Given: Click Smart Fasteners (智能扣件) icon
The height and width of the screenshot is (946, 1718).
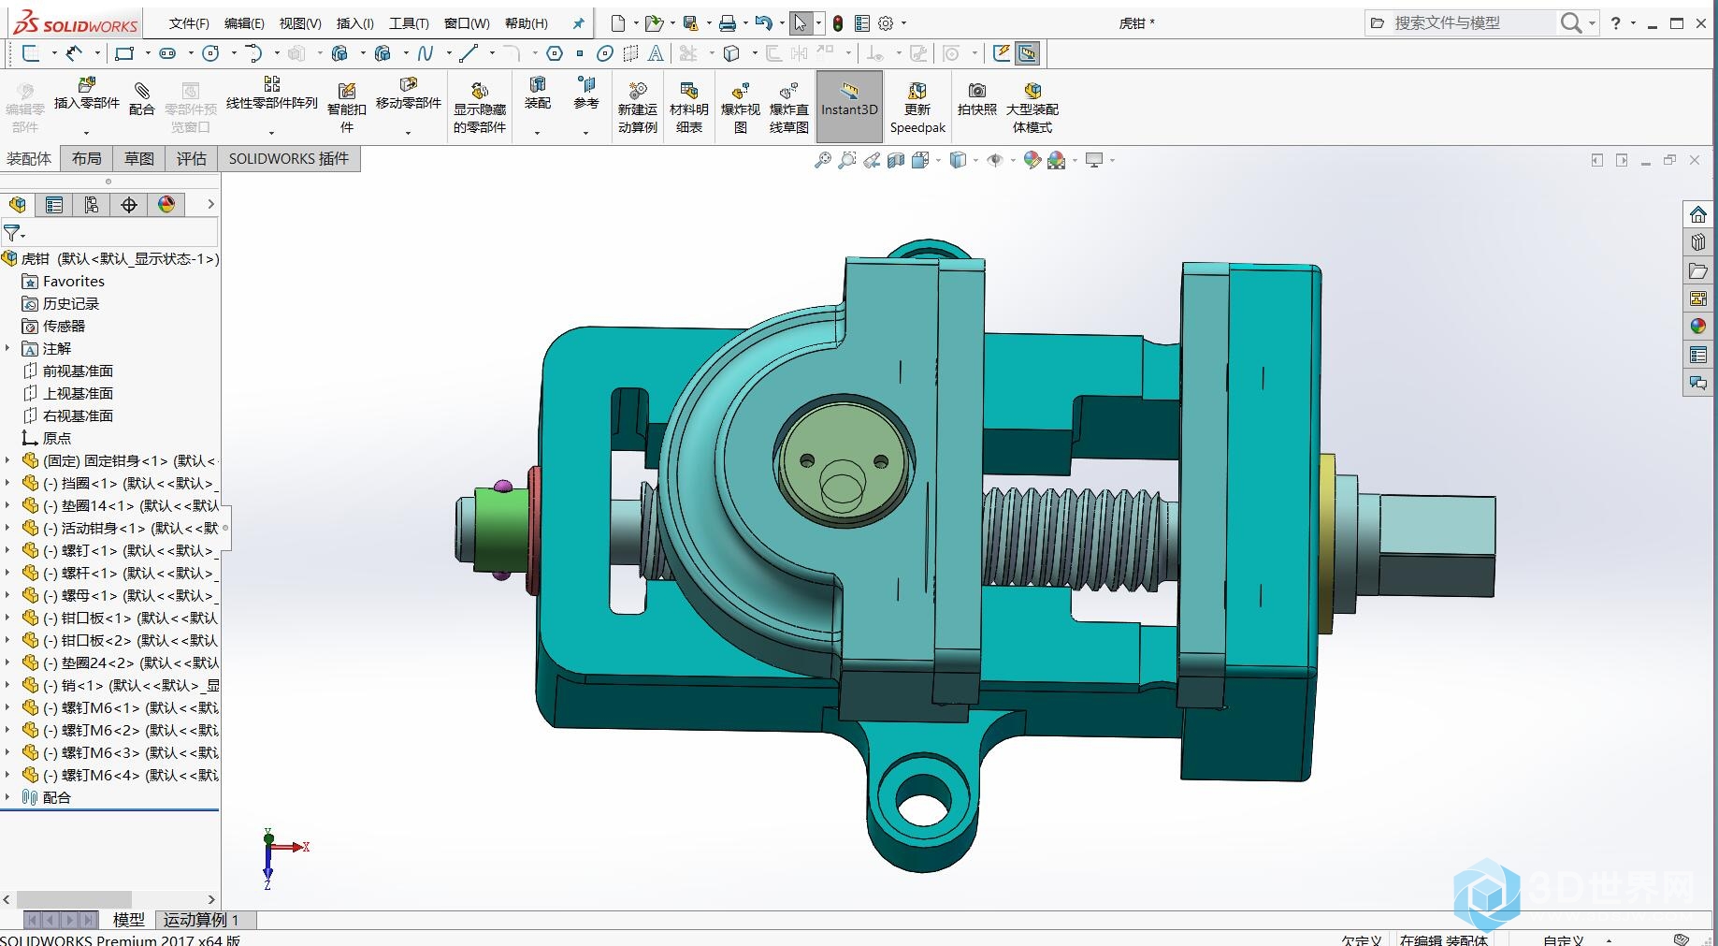Looking at the screenshot, I should 347,90.
